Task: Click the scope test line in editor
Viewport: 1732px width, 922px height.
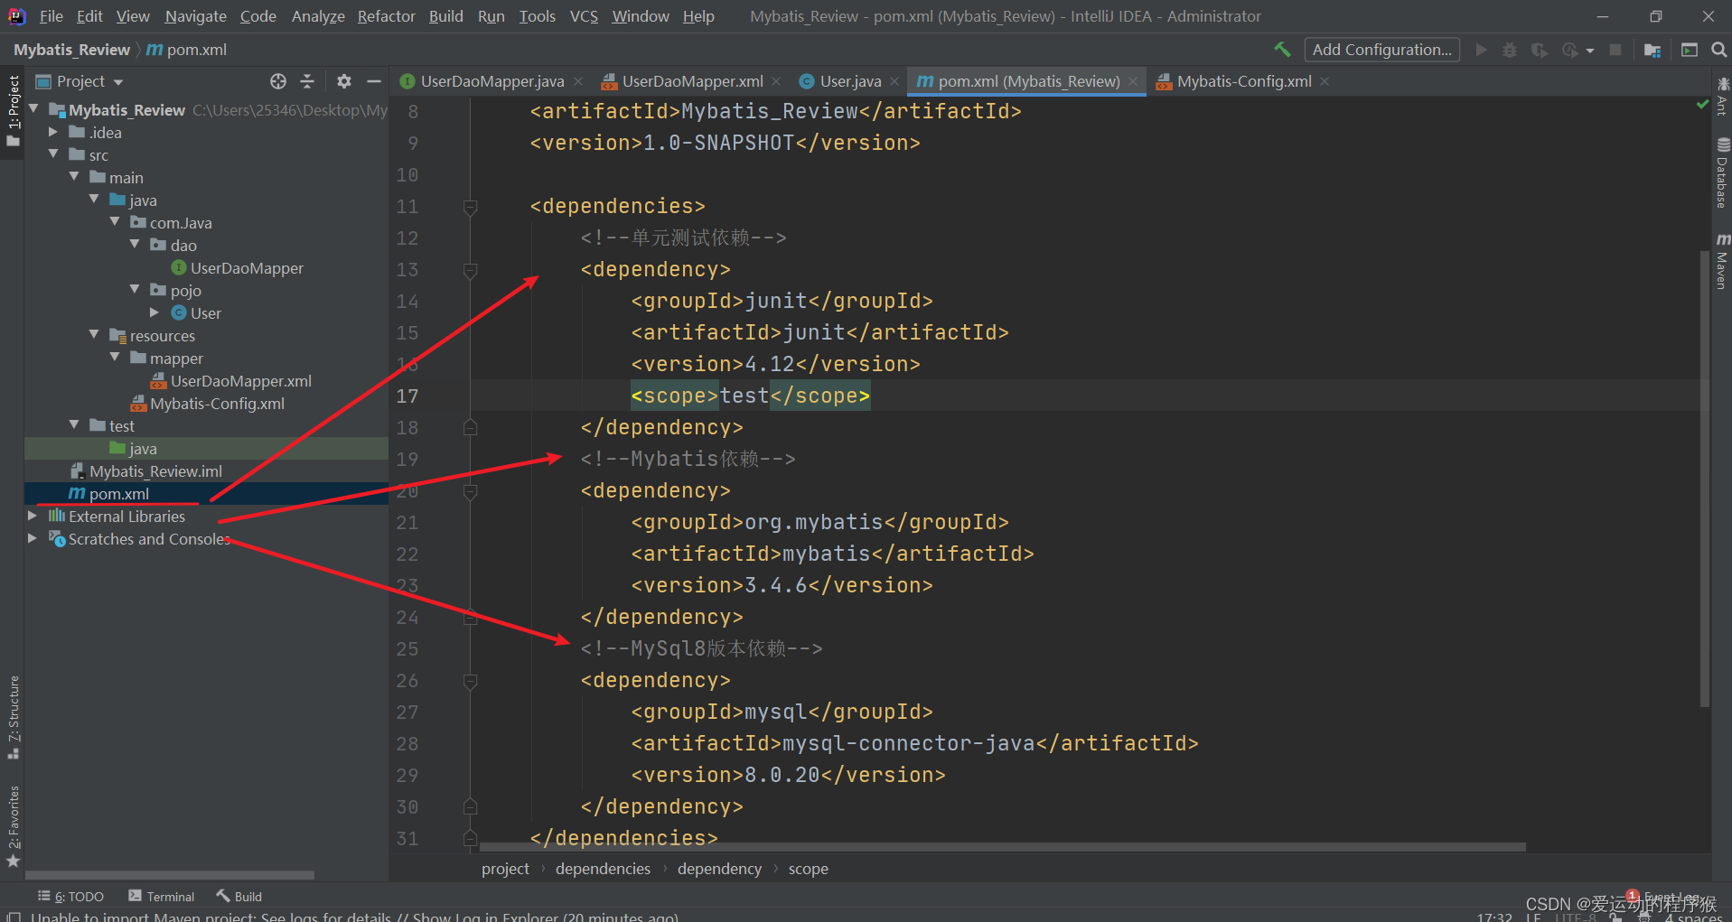Action: click(750, 396)
